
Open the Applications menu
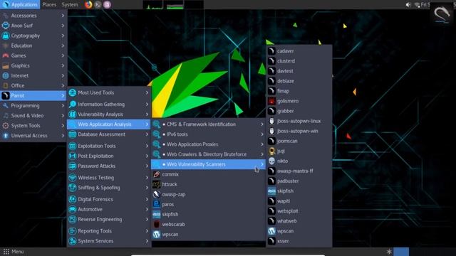tap(20, 4)
